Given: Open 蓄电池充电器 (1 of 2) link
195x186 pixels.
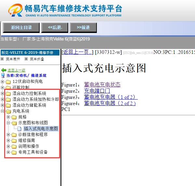Looking at the screenshot, I should tap(111, 97).
